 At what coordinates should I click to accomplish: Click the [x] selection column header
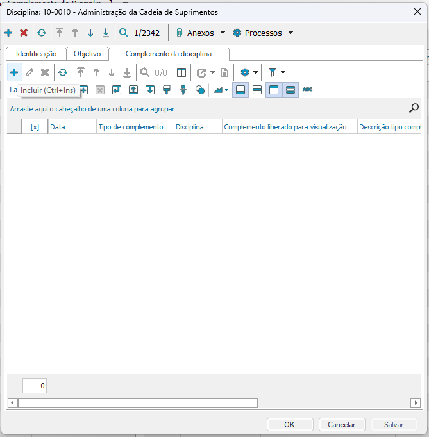(x=35, y=127)
